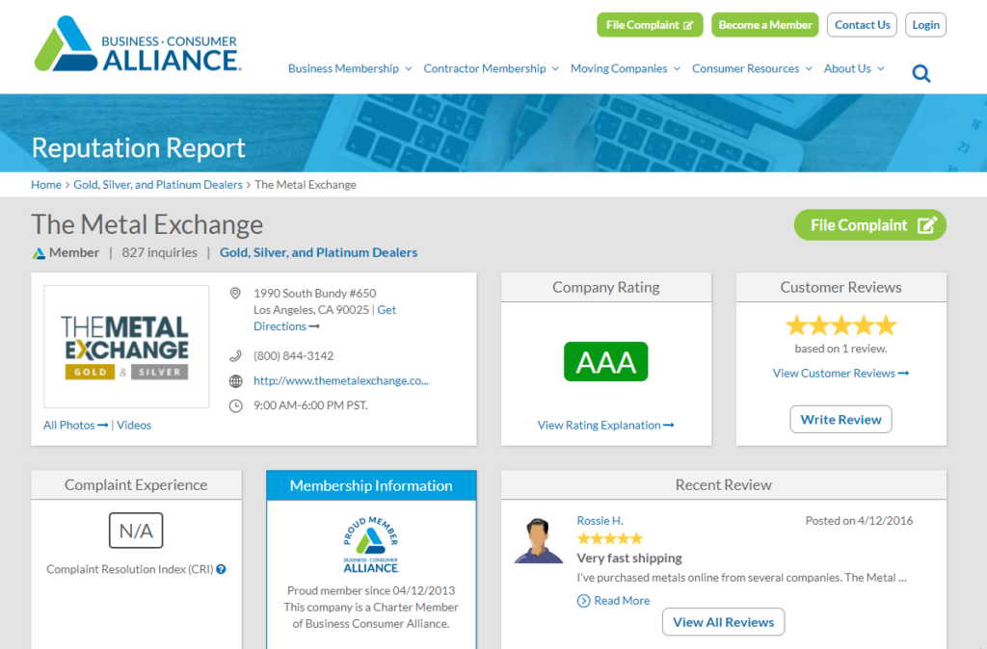Screen dimensions: 987x649
Task: Click Contact Us button
Action: (862, 25)
